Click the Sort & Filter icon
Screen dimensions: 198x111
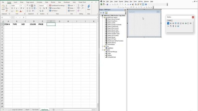[83, 6]
